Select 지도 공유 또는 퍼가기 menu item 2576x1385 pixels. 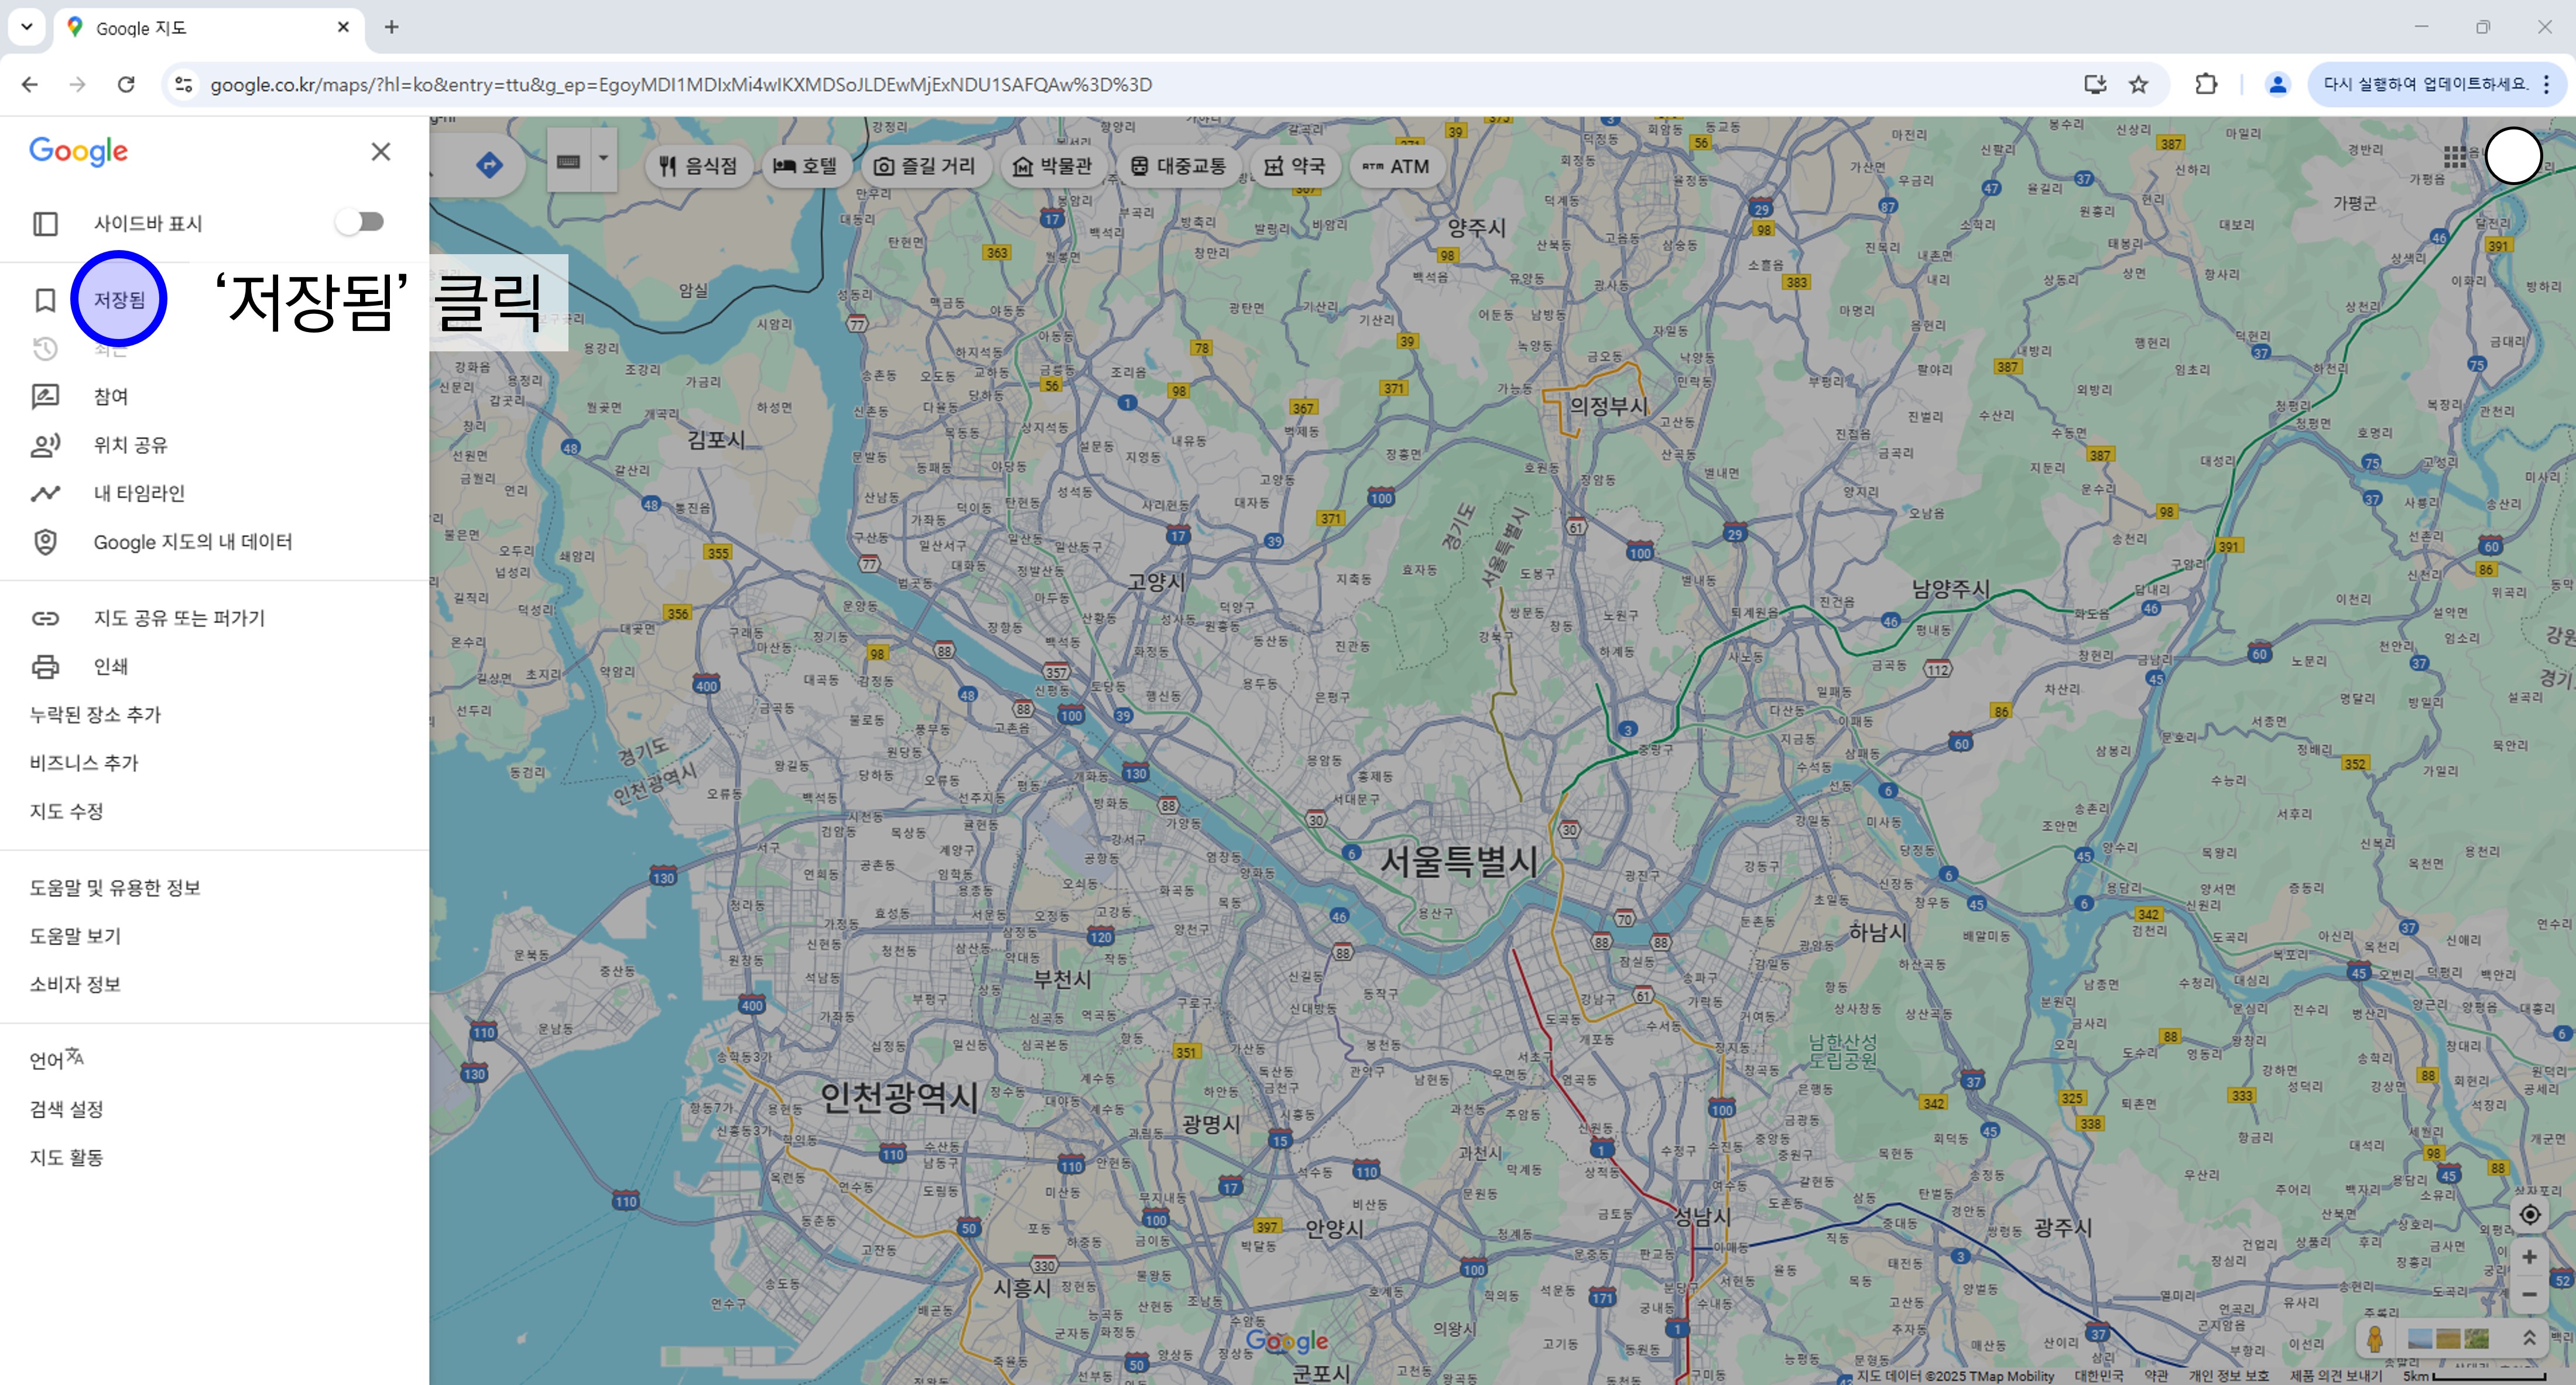pos(179,618)
